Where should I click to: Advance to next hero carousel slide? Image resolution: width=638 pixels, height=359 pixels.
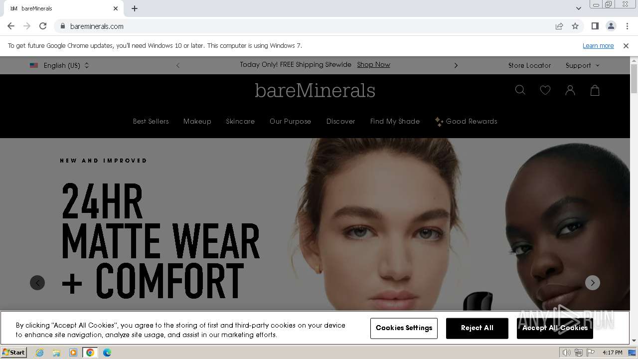click(592, 283)
